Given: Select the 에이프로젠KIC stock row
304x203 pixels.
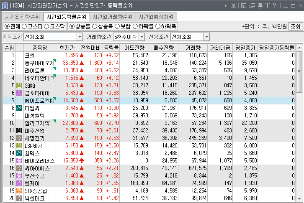Looking at the screenshot, I should pos(149,101).
